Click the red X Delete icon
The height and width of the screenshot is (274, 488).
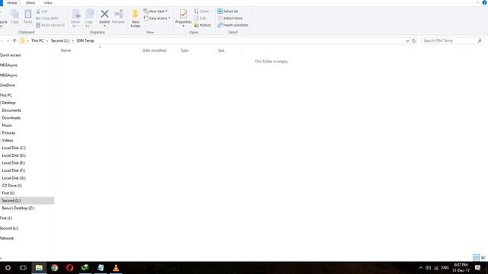pos(104,14)
